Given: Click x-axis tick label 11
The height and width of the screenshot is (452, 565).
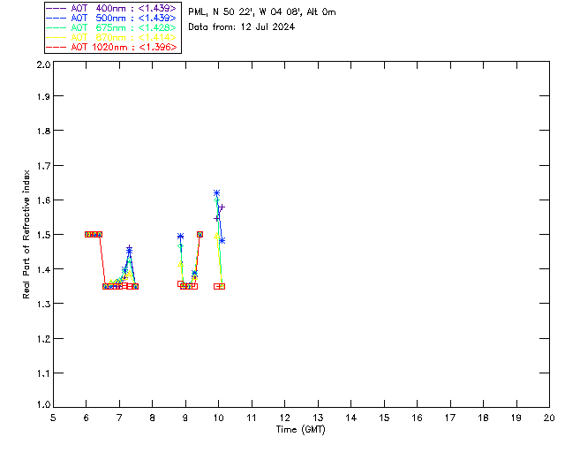Looking at the screenshot, I should point(252,418).
